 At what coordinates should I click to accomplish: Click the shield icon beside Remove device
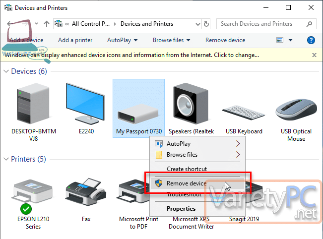(159, 183)
